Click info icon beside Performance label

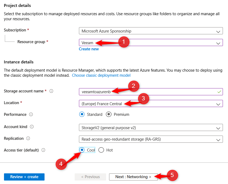[31, 115]
